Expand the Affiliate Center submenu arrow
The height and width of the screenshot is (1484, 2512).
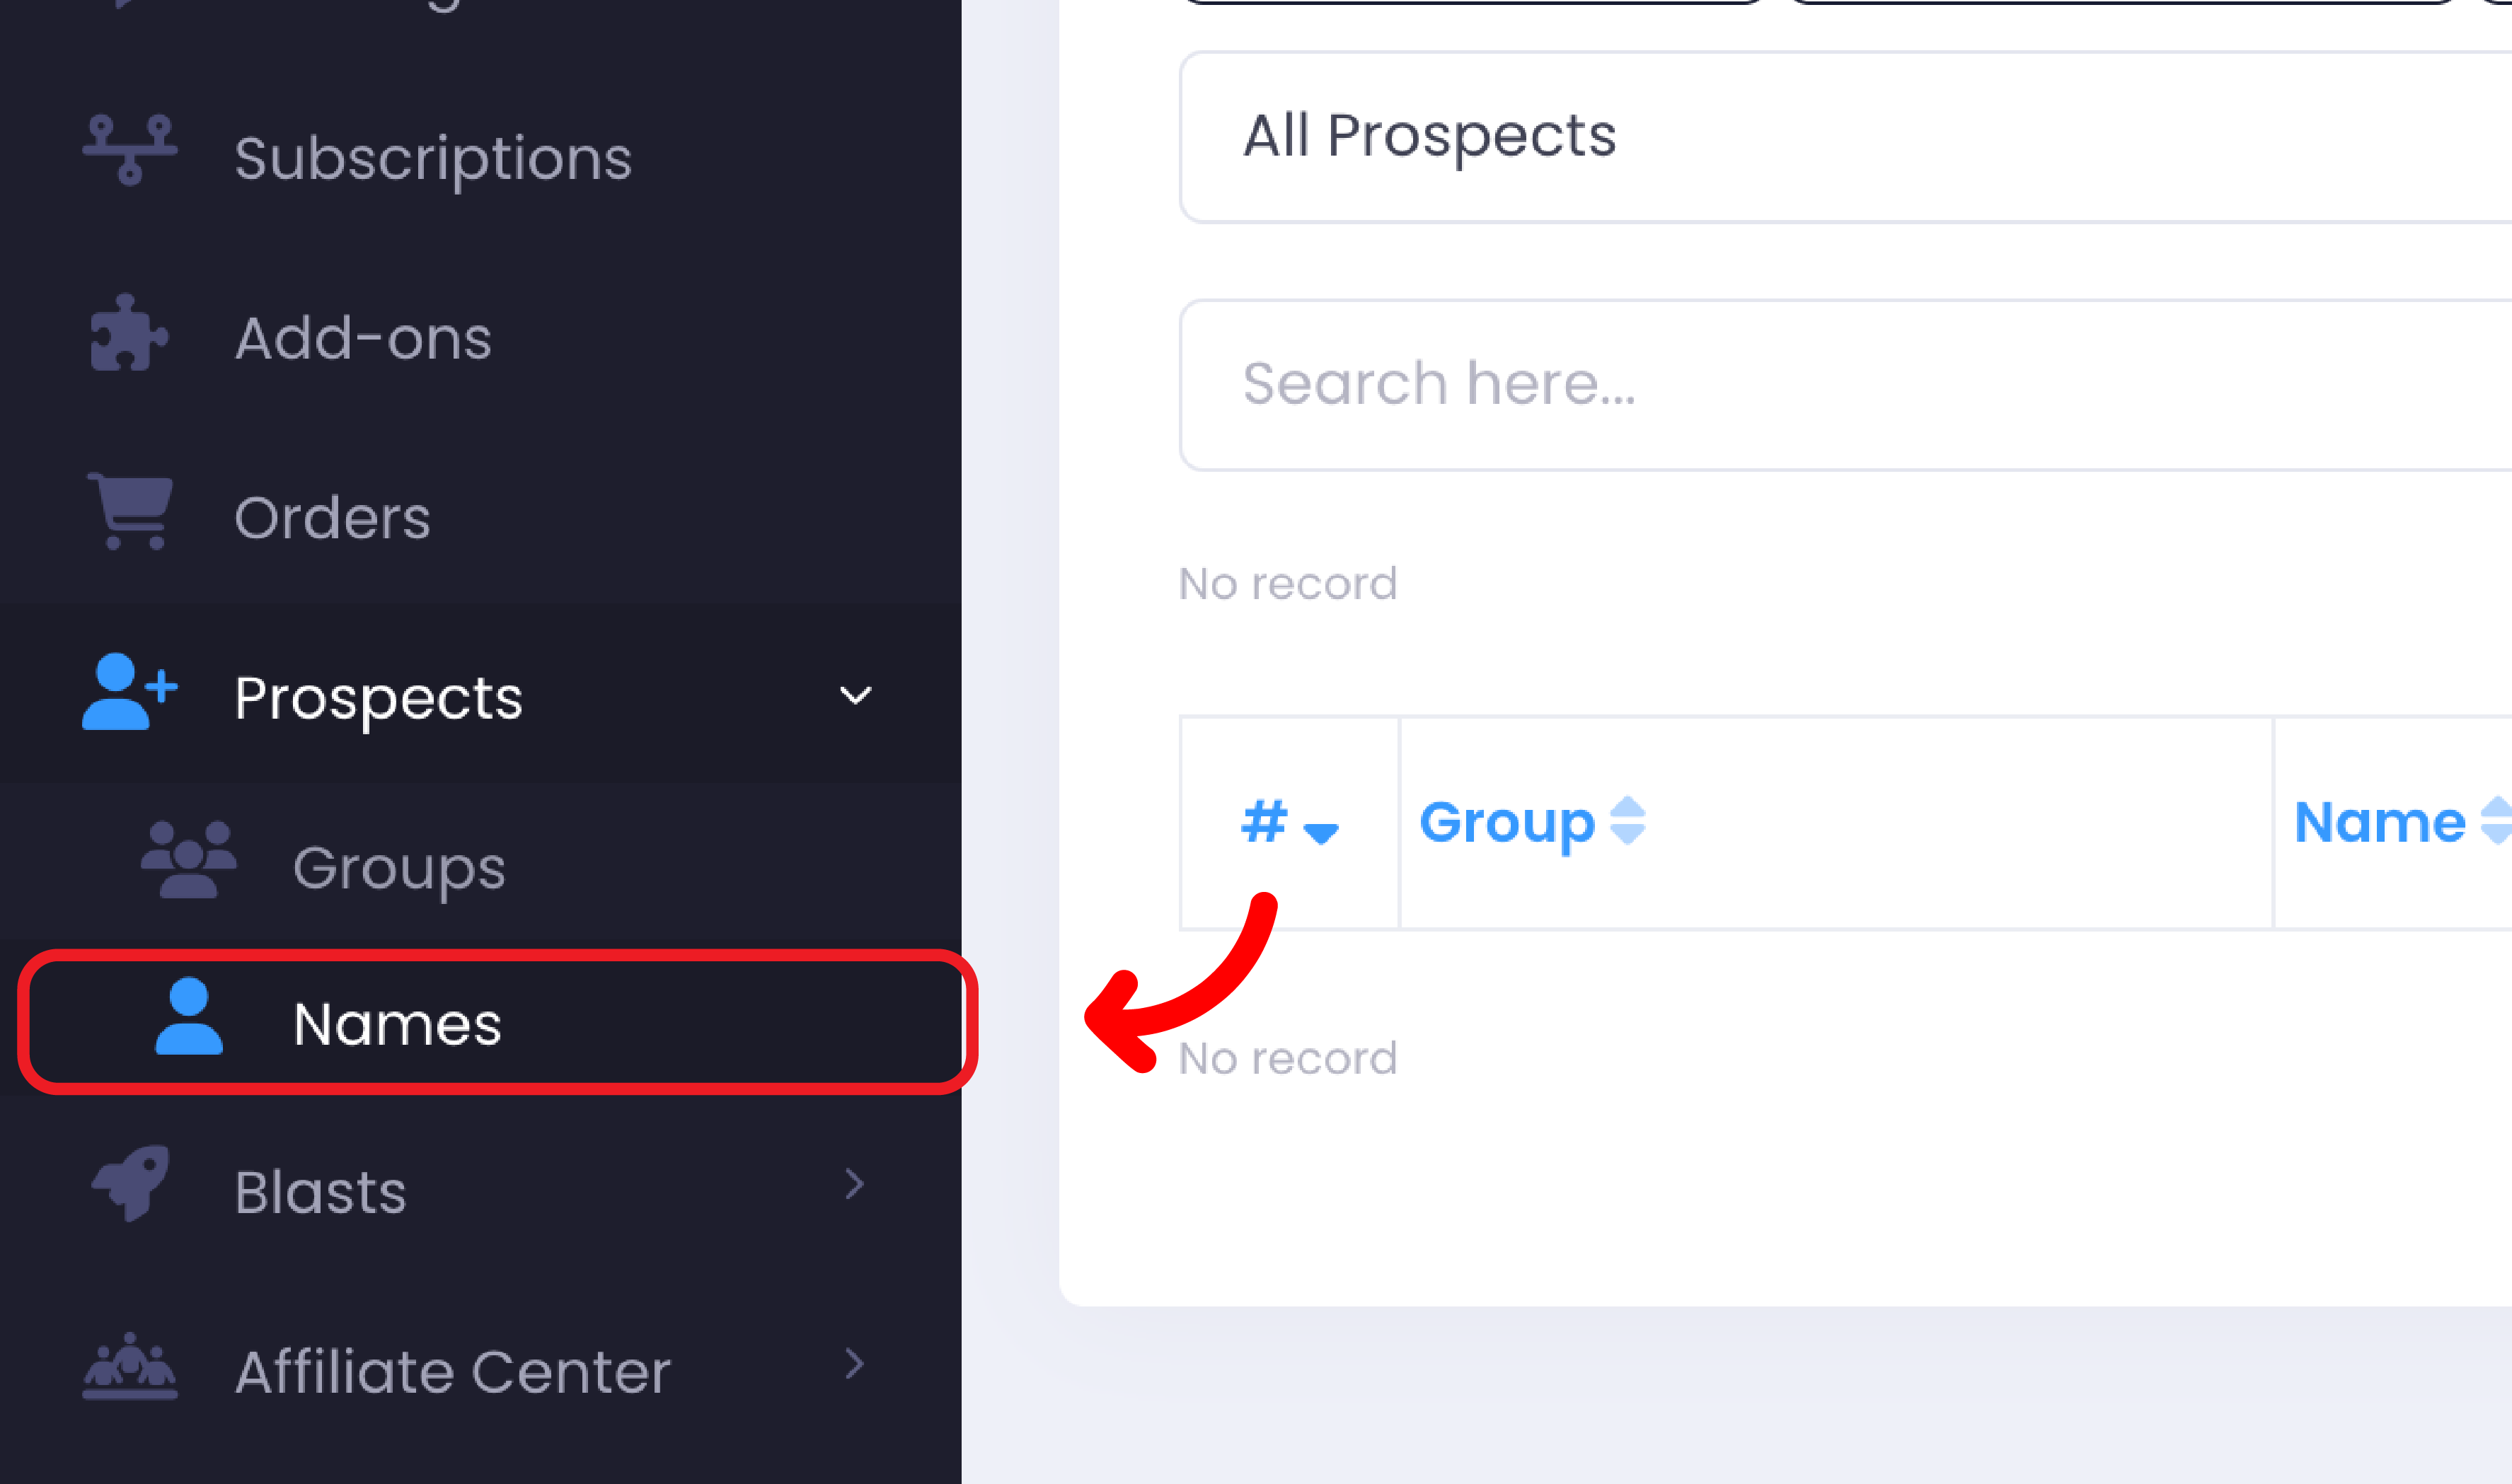(854, 1364)
